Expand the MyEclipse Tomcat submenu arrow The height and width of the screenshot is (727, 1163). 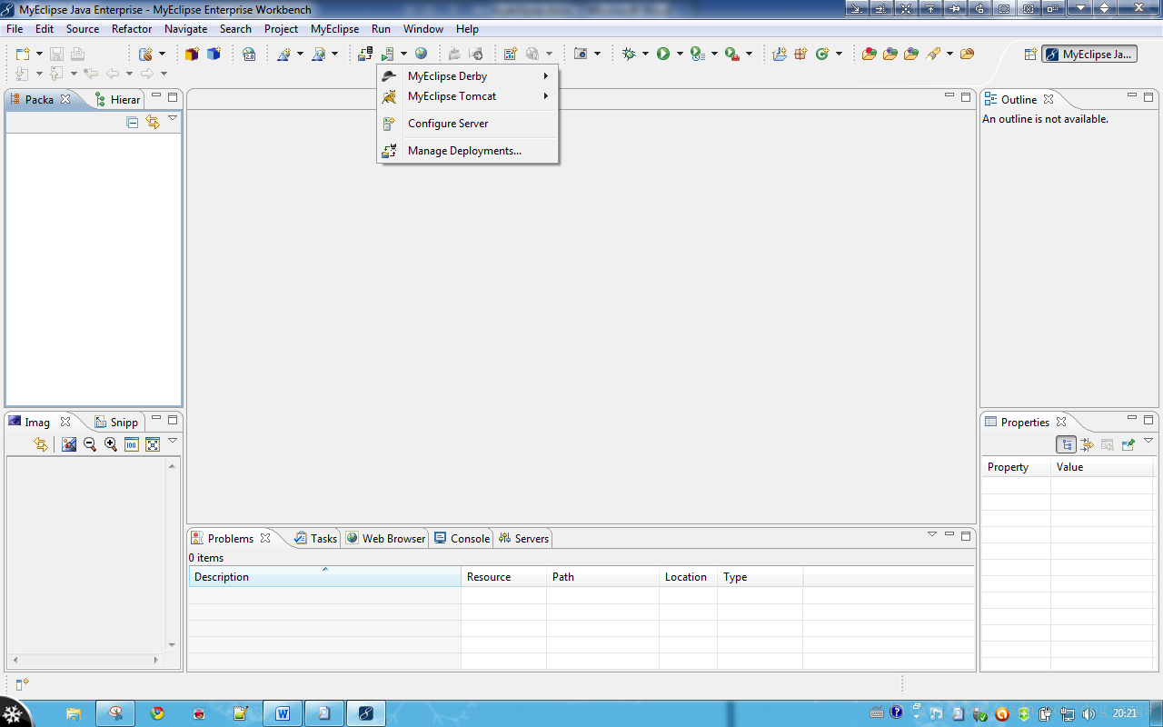[x=546, y=96]
